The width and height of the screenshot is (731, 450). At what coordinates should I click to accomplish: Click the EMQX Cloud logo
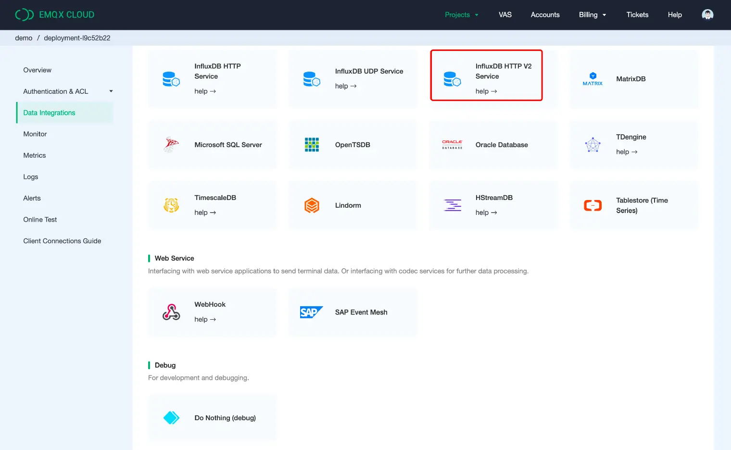(x=55, y=15)
